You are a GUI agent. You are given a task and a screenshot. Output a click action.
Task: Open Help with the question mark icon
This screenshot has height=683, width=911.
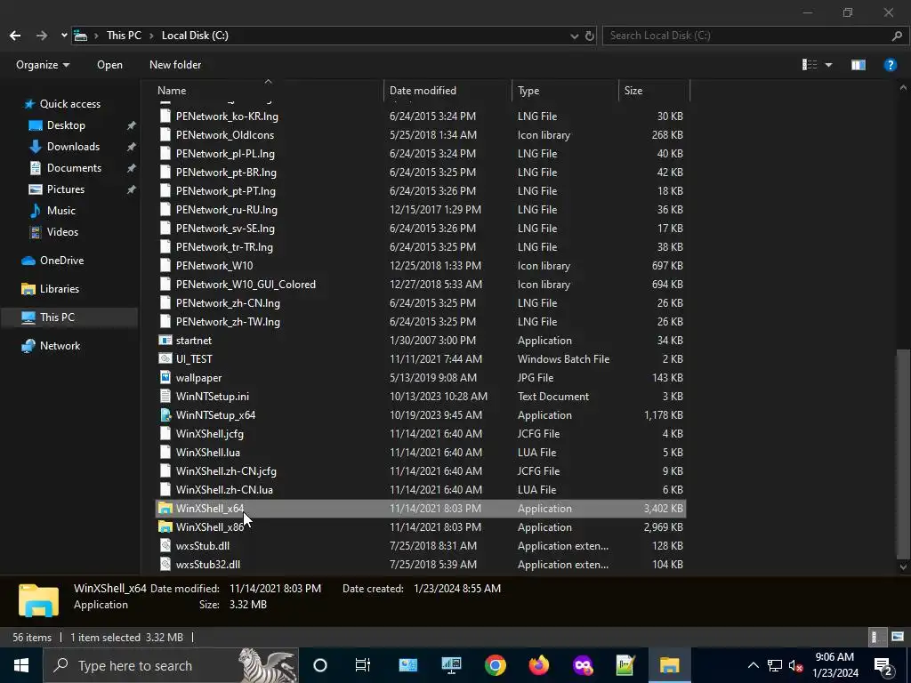(x=890, y=64)
